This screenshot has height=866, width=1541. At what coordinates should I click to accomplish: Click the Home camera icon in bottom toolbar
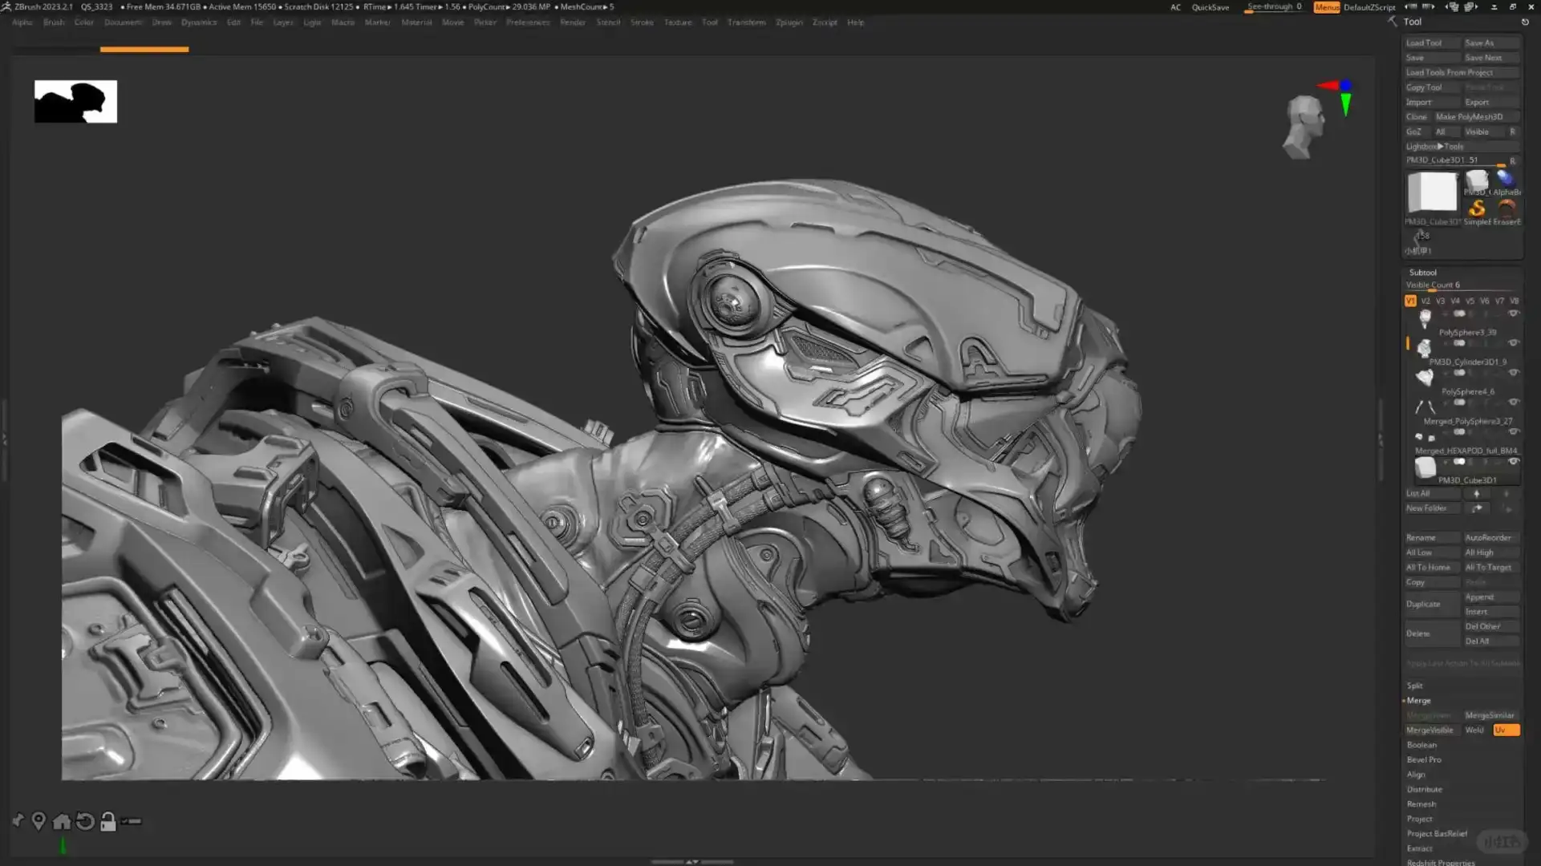(x=62, y=821)
